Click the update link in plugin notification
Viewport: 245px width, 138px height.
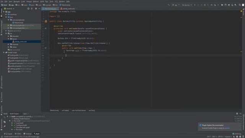click(227, 128)
